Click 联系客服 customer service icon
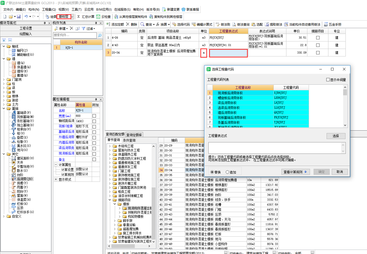 183,9
